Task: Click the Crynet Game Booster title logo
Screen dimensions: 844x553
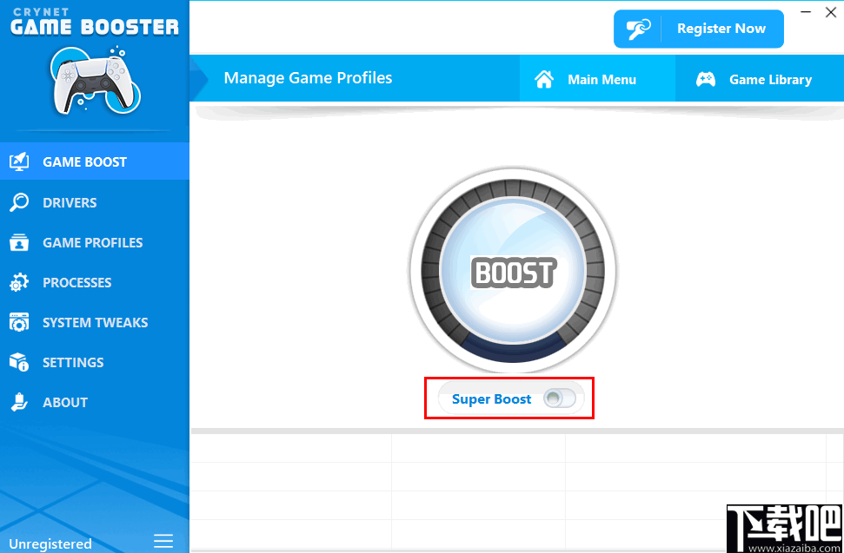Action: click(95, 22)
